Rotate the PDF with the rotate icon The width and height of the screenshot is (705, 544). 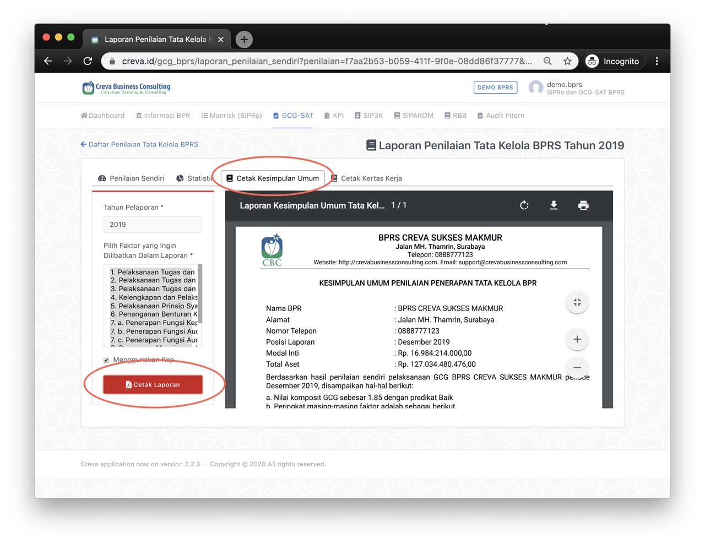(x=524, y=205)
